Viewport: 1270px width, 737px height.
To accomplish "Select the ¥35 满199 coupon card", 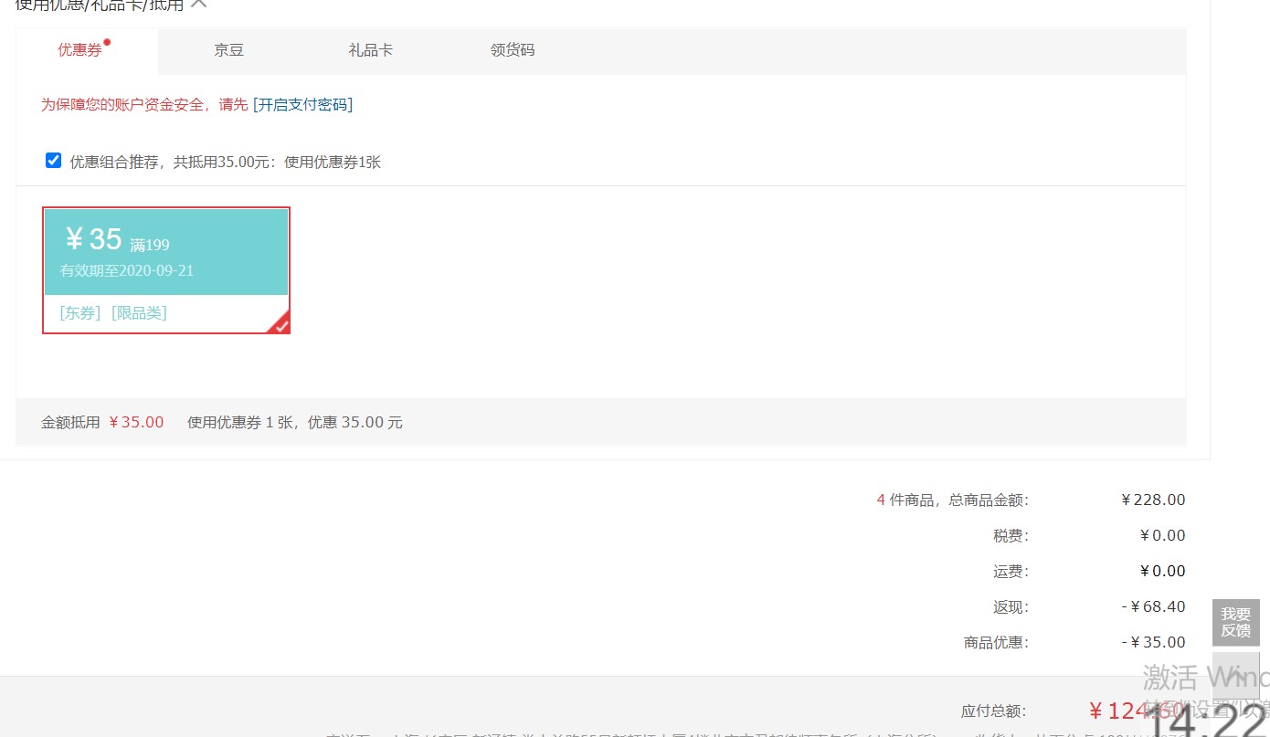I will point(166,270).
